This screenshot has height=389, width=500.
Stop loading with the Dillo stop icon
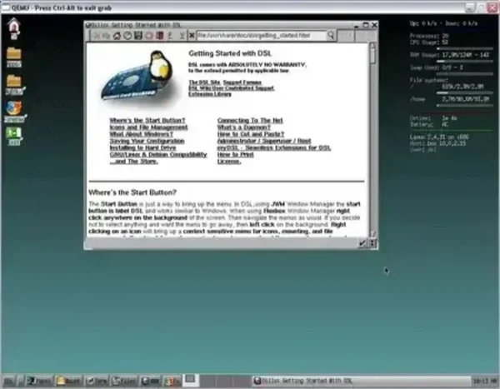pyautogui.click(x=149, y=36)
